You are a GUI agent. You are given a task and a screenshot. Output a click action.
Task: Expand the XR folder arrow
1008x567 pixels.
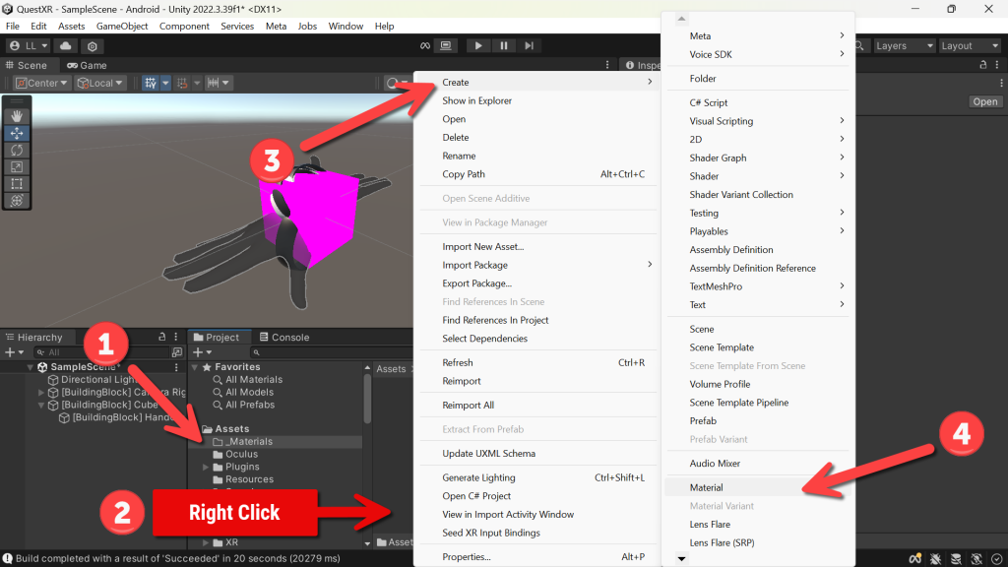click(206, 542)
